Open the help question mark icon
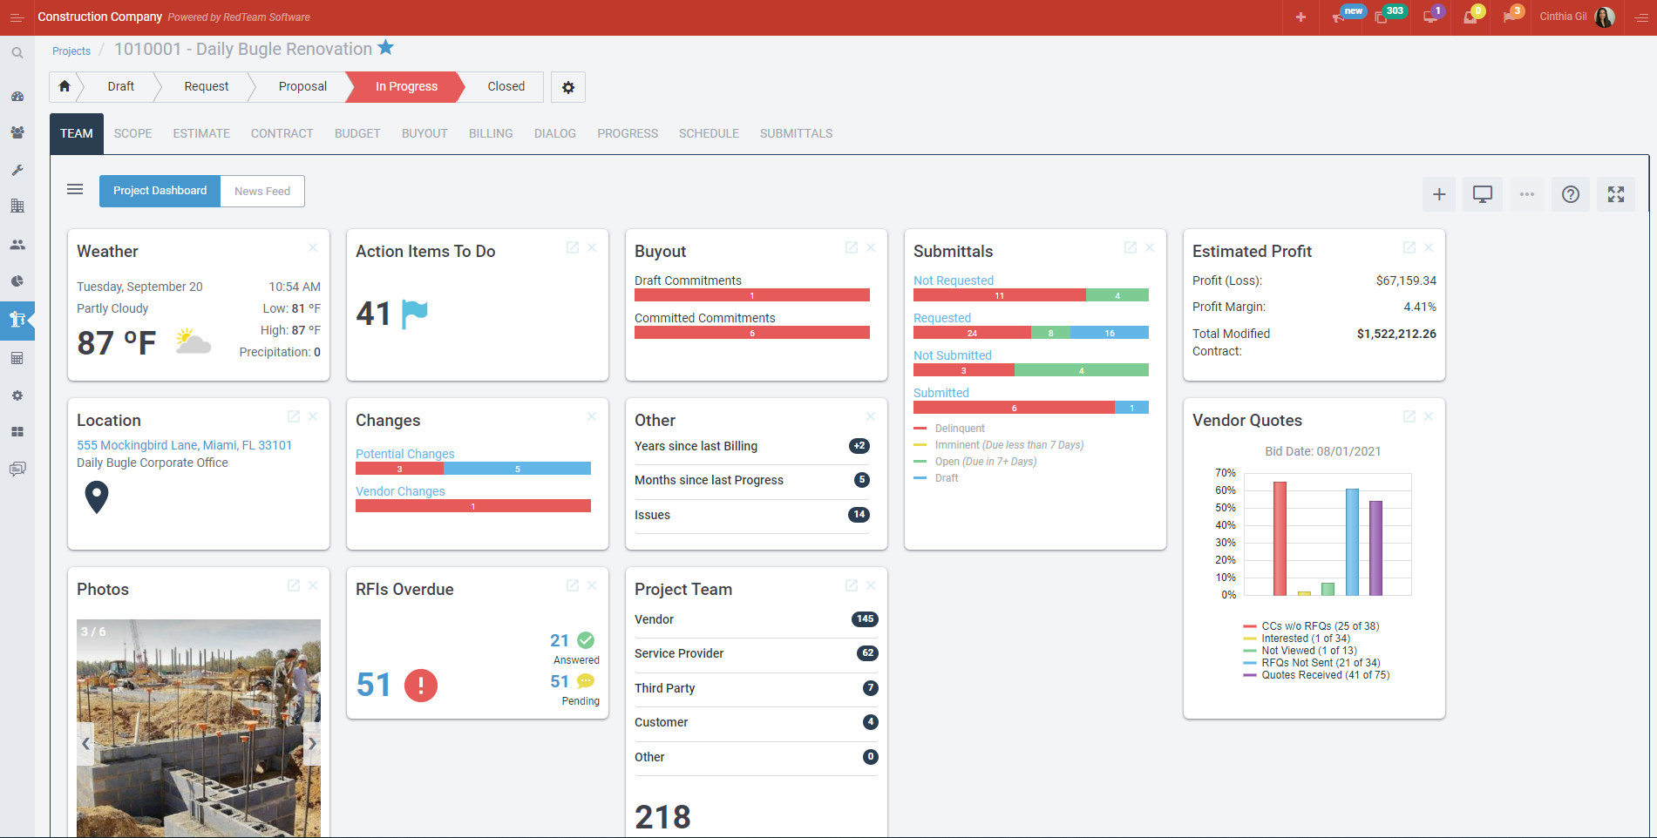Screen dimensions: 1657x838 [x=1570, y=194]
